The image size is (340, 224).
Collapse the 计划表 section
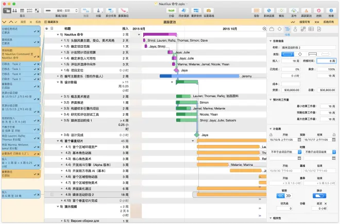pyautogui.click(x=270, y=129)
